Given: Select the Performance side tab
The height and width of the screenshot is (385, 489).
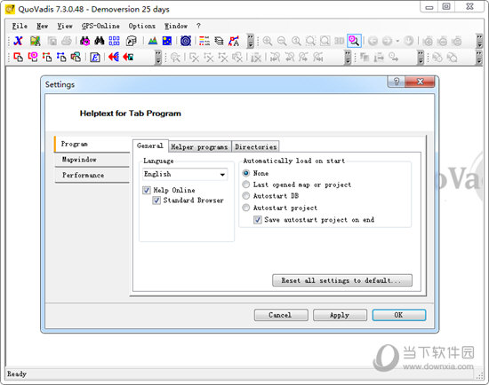Looking at the screenshot, I should (92, 176).
